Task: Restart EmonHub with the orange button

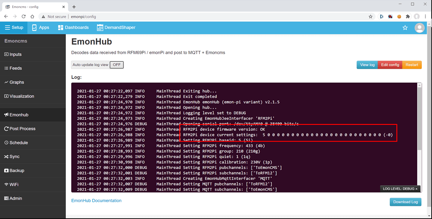Action: [412, 65]
